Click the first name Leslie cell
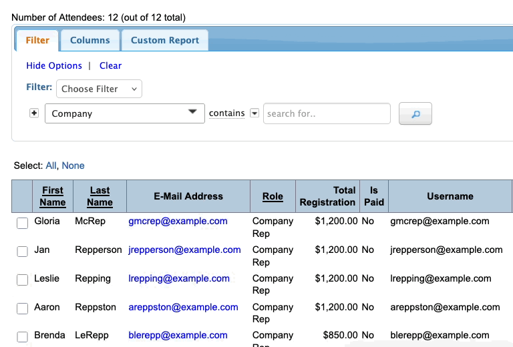The height and width of the screenshot is (347, 513). (47, 278)
